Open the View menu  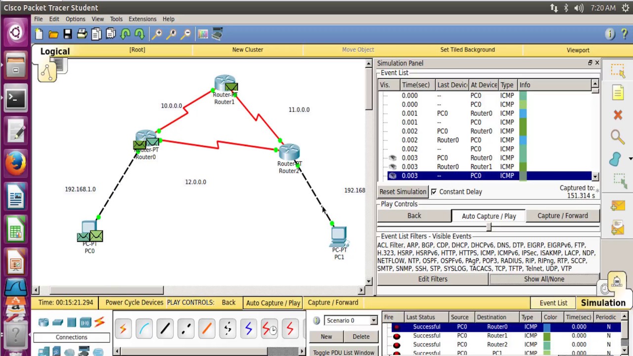[x=97, y=19]
